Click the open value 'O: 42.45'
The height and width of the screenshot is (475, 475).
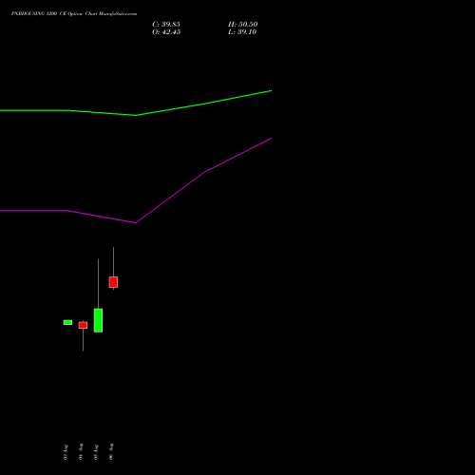pyautogui.click(x=166, y=32)
